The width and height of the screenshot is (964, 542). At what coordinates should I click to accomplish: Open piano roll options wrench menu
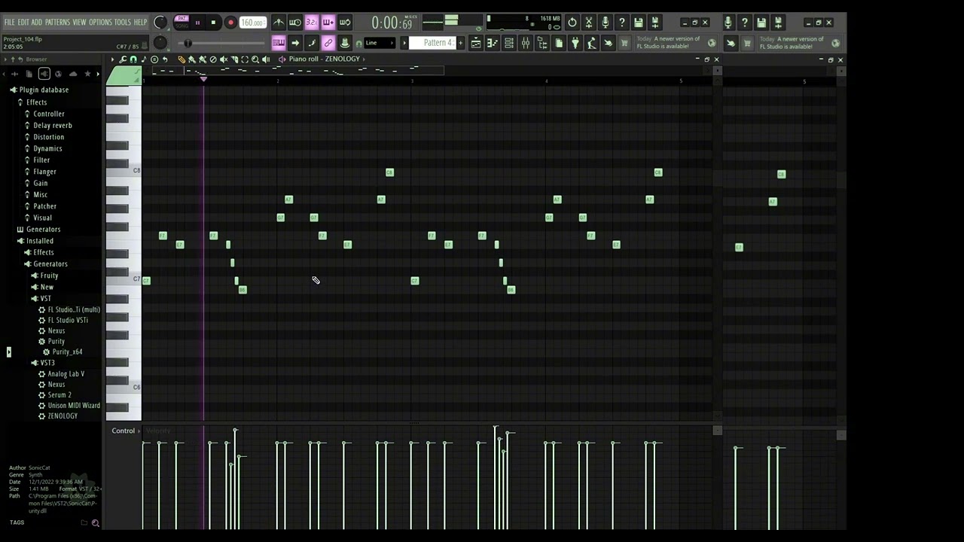coord(122,59)
